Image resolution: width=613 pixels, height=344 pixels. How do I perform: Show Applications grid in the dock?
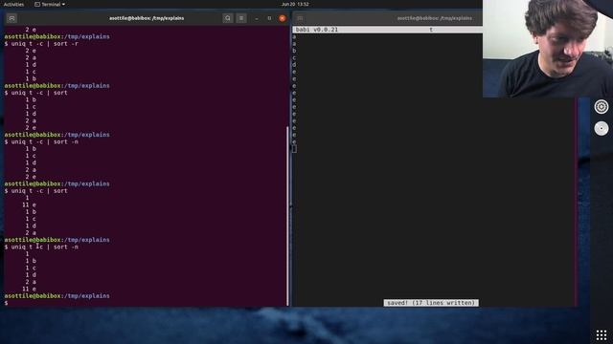602,334
